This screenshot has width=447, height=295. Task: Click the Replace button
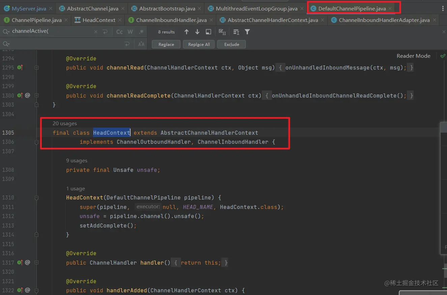pos(166,44)
